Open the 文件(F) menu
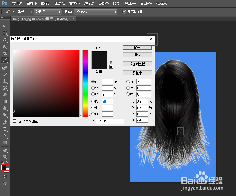The width and height of the screenshot is (236, 196). point(17,3)
